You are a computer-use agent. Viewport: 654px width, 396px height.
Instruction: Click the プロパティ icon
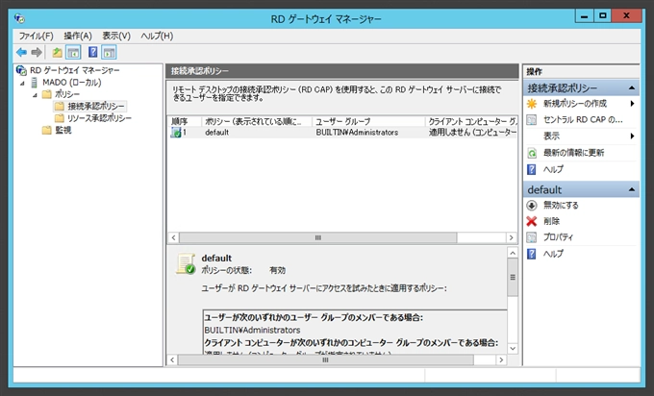tap(532, 237)
